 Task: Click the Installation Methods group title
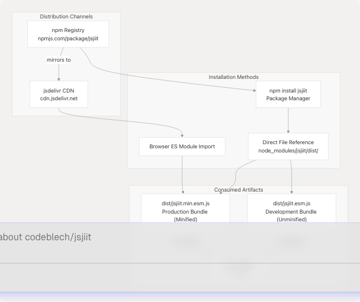[233, 77]
